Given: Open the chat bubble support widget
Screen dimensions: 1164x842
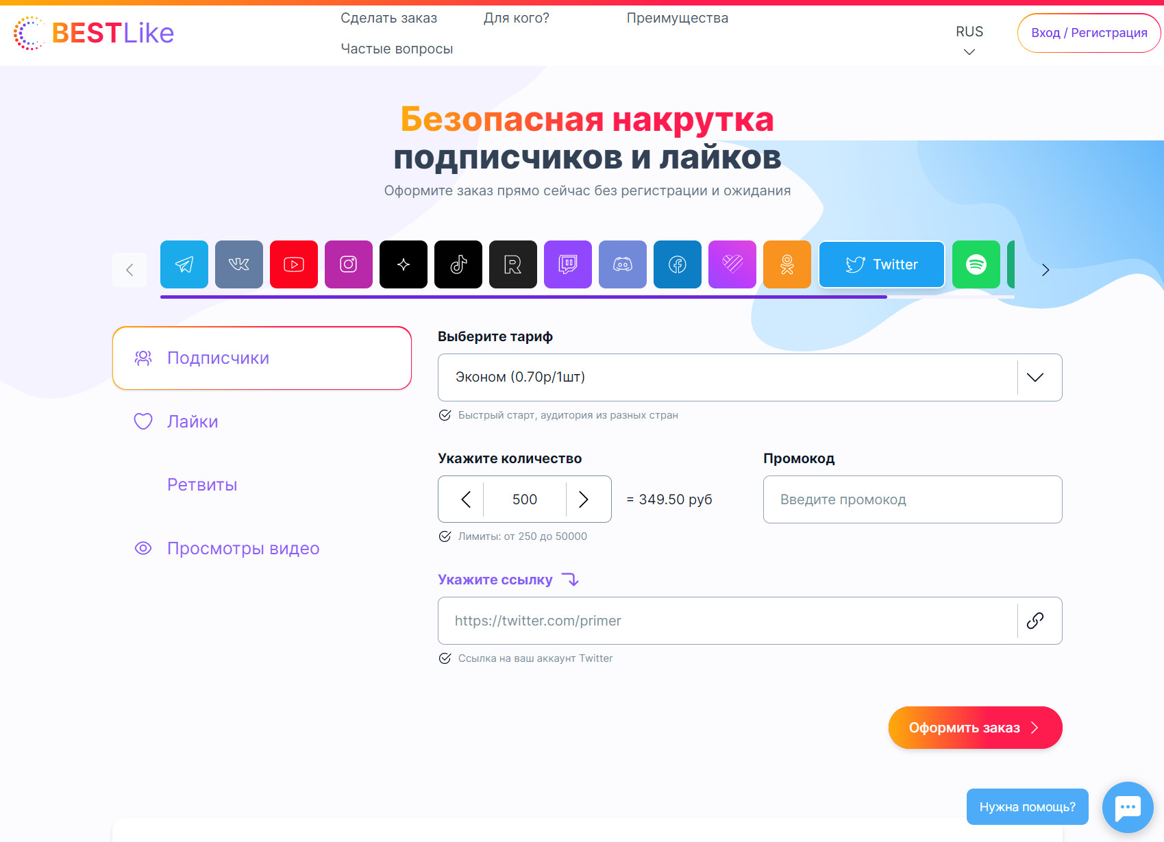Looking at the screenshot, I should pos(1128,807).
